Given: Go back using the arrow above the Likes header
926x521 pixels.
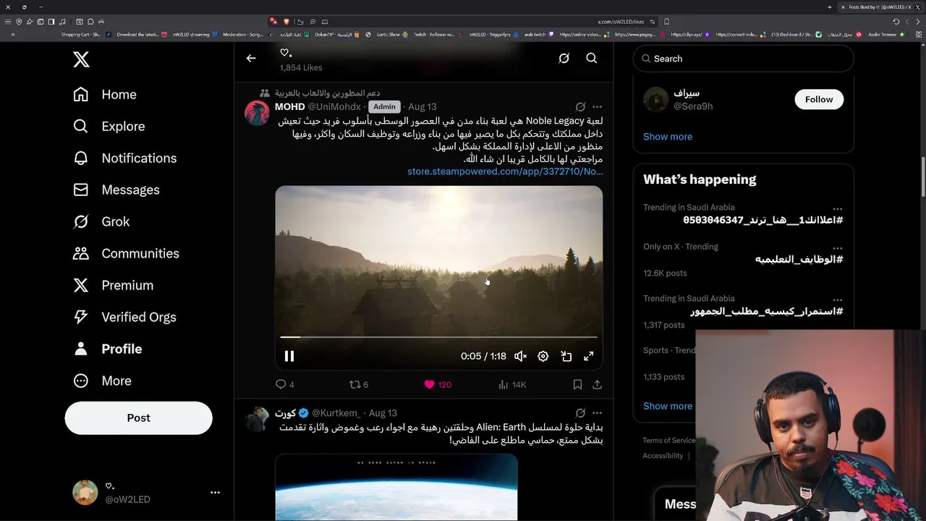Looking at the screenshot, I should [x=251, y=59].
